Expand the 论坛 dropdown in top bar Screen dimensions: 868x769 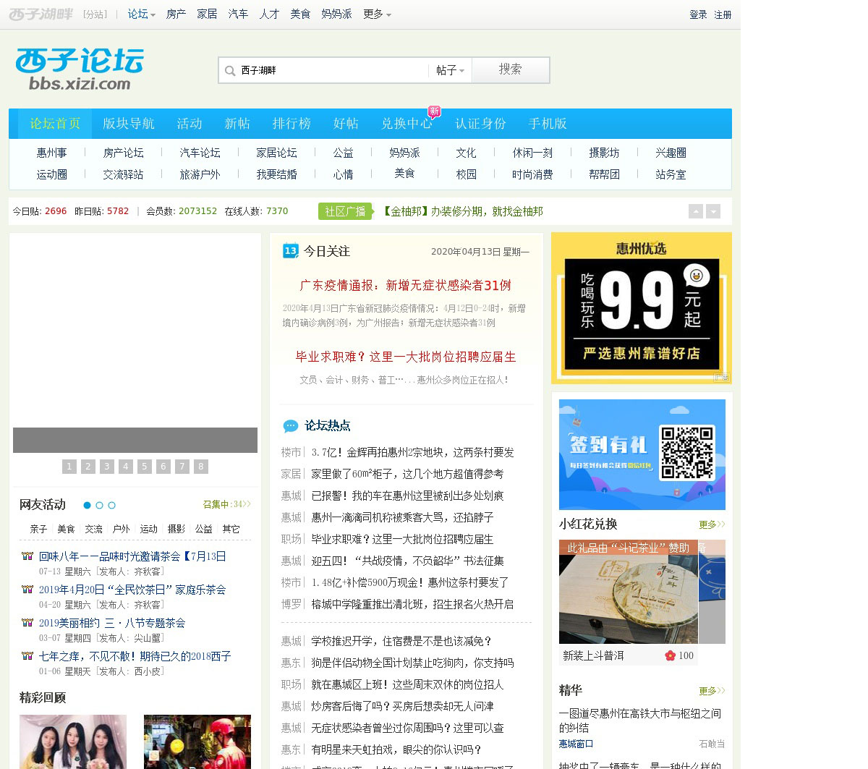point(141,14)
